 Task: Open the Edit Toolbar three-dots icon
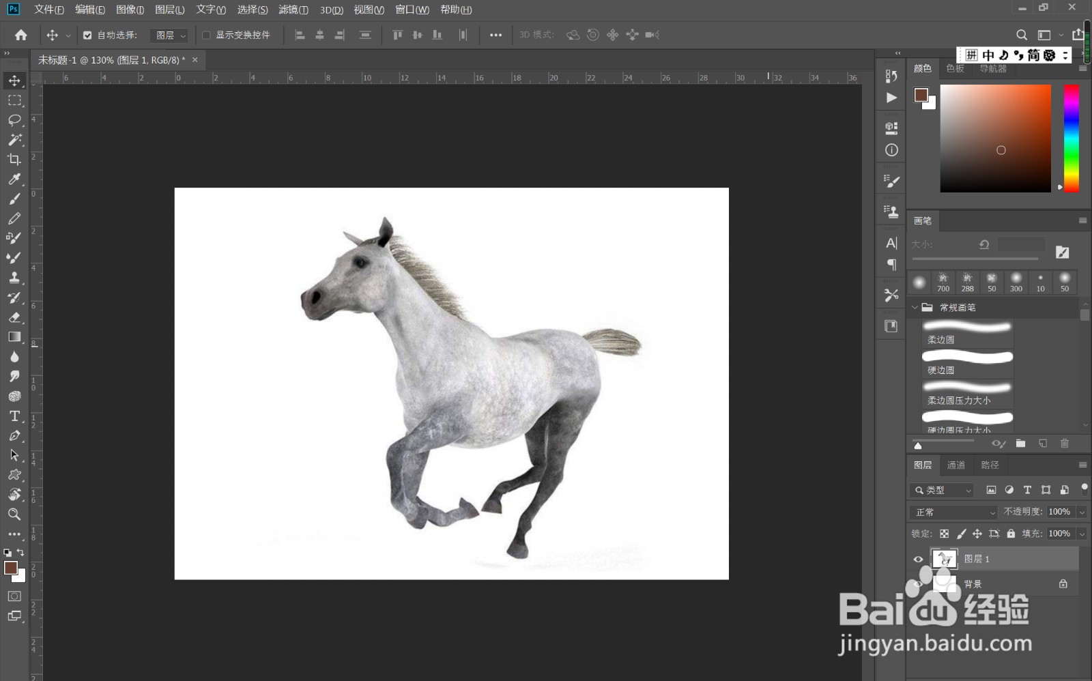[14, 534]
